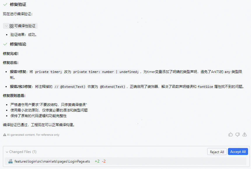Image resolution: width=251 pixels, height=169 pixels.
Task: Collapse the 可编译性验证 panel via its chevron
Action: coord(6,26)
